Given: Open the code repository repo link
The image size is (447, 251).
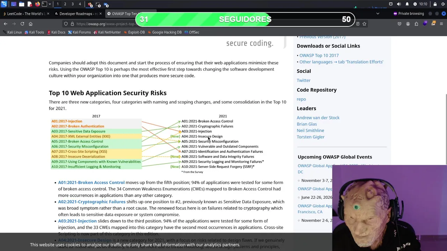Looking at the screenshot, I should 301,99.
